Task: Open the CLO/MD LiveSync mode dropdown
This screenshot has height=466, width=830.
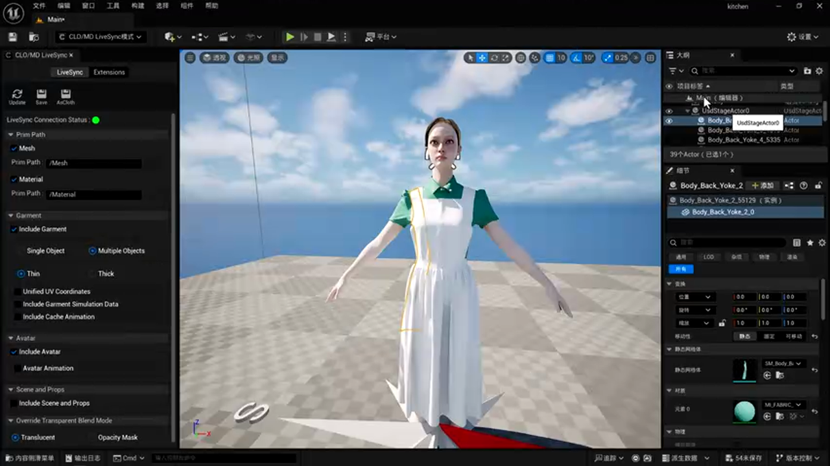Action: click(99, 37)
